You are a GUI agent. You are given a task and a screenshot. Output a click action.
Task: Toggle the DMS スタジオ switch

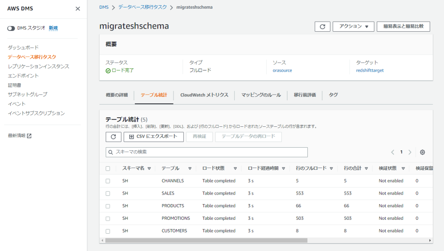click(11, 28)
